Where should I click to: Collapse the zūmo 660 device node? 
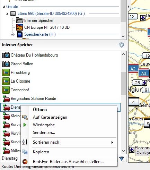click(7, 14)
